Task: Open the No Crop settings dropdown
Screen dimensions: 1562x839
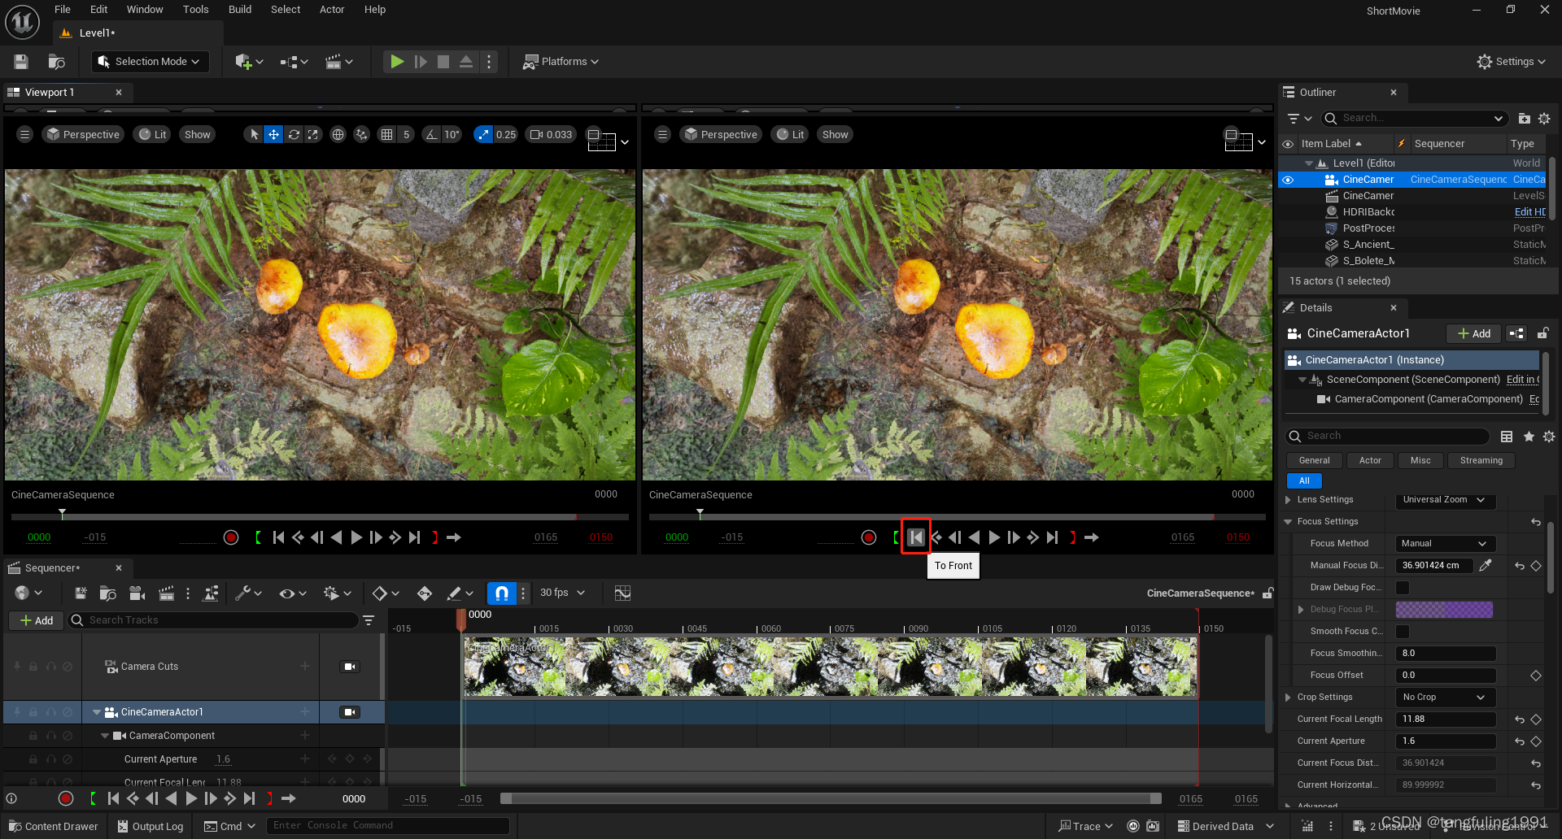Action: 1445,698
